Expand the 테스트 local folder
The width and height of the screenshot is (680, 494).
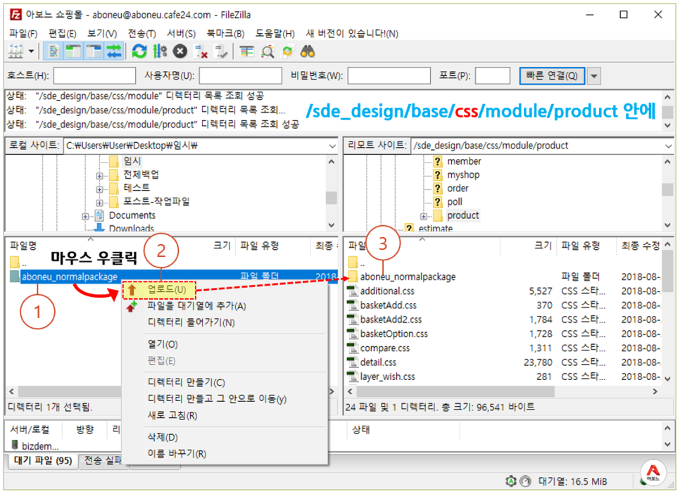99,189
